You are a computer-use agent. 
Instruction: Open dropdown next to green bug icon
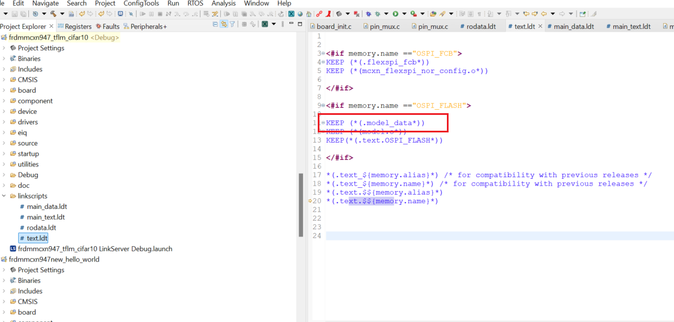click(386, 14)
